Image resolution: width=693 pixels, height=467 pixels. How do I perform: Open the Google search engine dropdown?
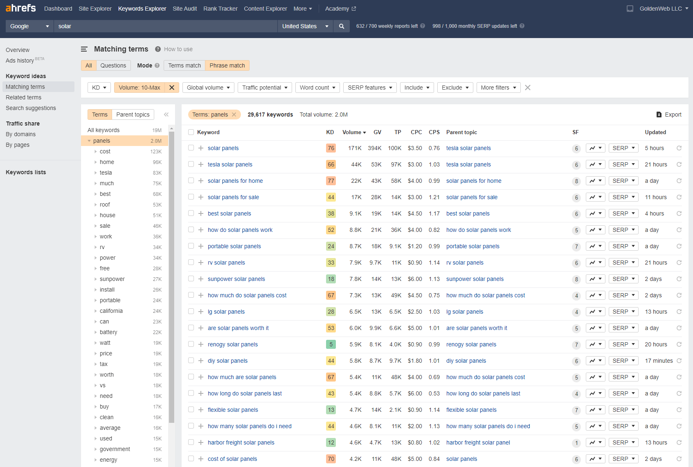(x=29, y=26)
